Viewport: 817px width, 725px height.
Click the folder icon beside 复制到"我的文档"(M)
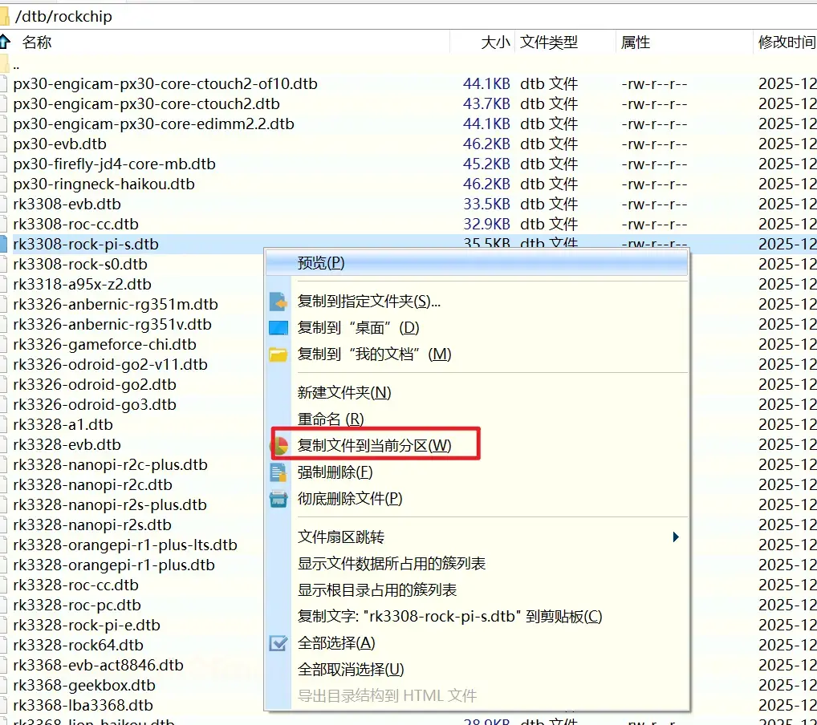[278, 354]
